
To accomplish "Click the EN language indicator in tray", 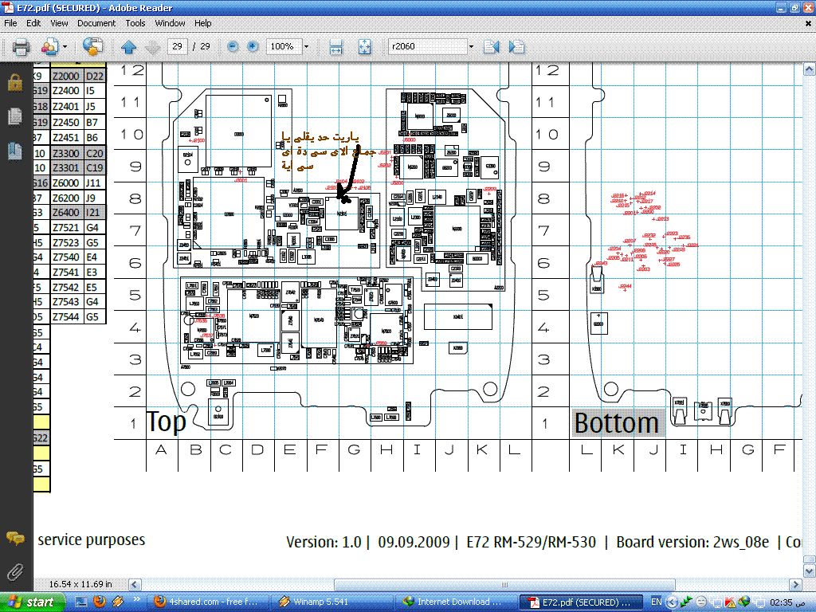I will 657,602.
